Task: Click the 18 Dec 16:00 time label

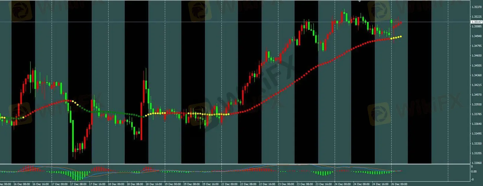Action: (154, 184)
